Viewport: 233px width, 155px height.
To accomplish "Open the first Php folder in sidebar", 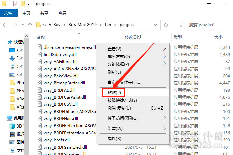I will tap(17, 82).
